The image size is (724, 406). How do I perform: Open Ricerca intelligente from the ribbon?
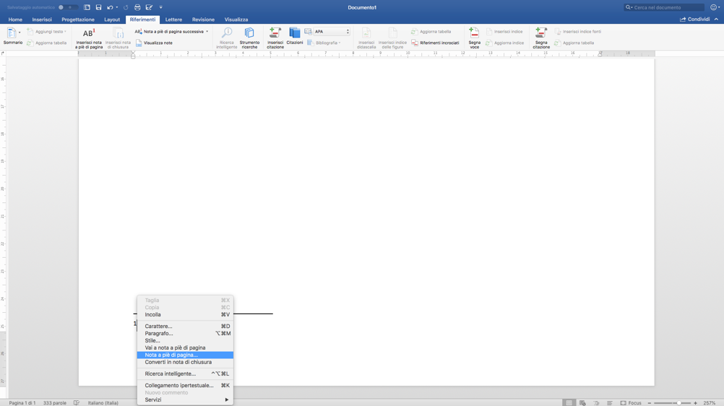[x=227, y=38]
